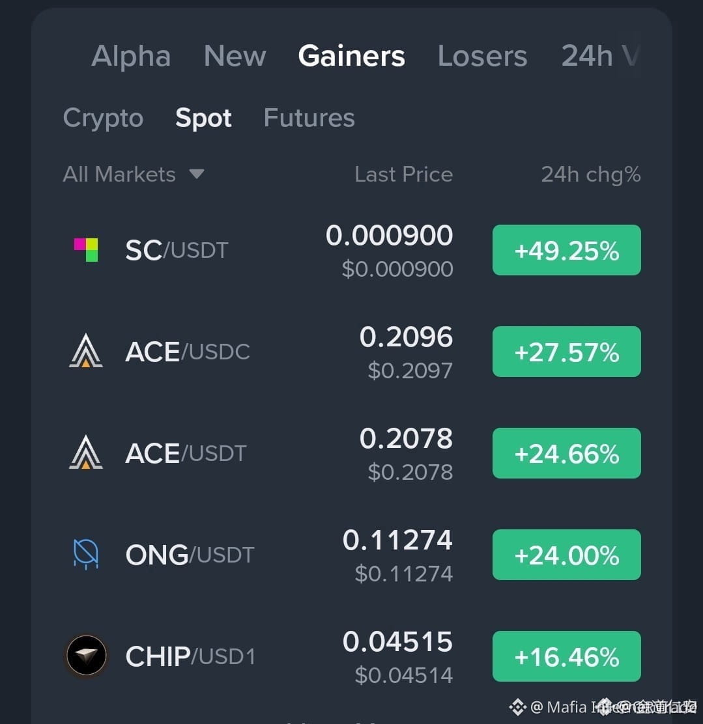The image size is (703, 724).
Task: Expand the All Markets dropdown arrow
Action: pyautogui.click(x=196, y=174)
